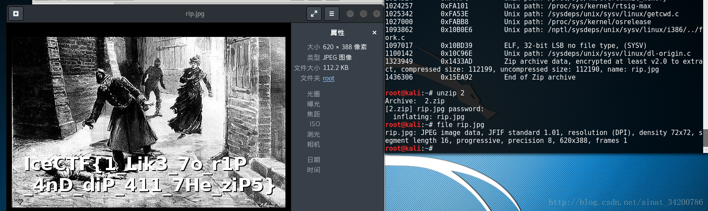Select the 1323949 decimal offset in terminal
The height and width of the screenshot is (211, 708).
pos(399,62)
